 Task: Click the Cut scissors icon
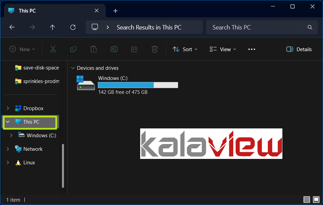tap(53, 49)
